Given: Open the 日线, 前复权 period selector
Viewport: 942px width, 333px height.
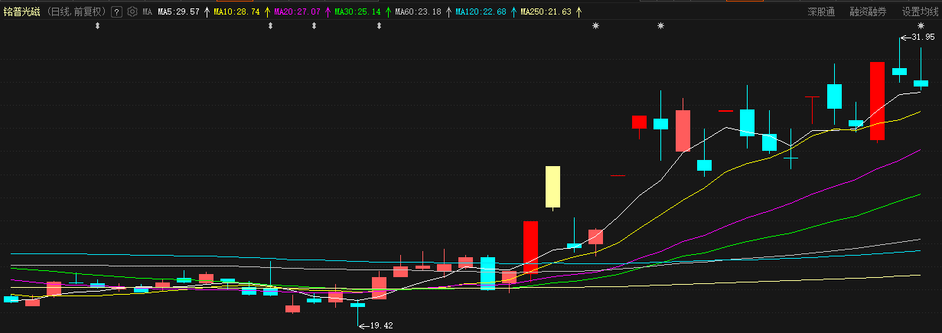Looking at the screenshot, I should [77, 12].
